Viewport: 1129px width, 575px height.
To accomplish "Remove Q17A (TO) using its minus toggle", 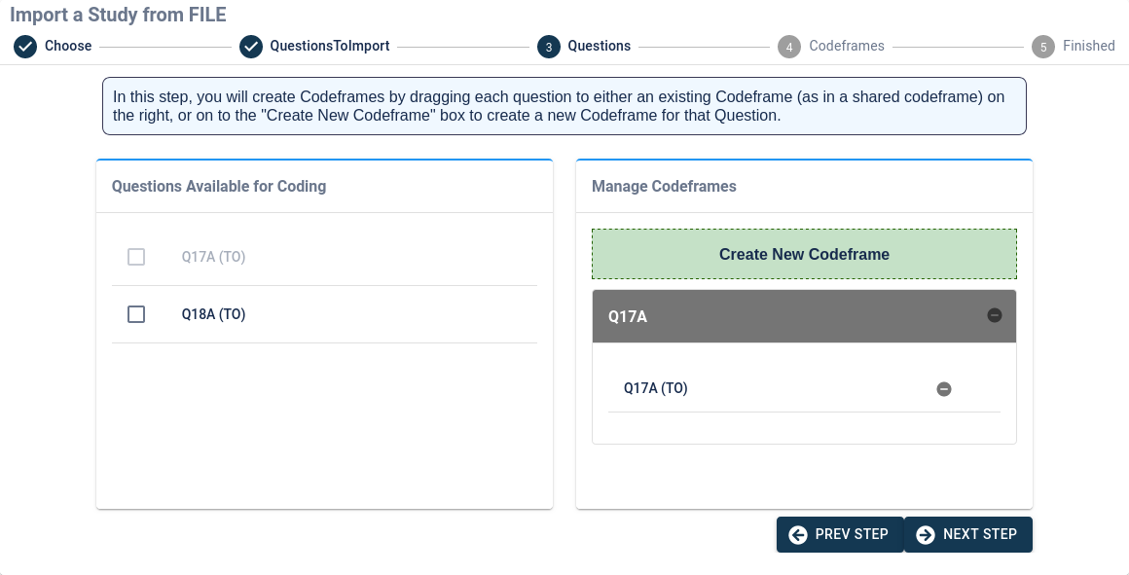I will coord(943,388).
